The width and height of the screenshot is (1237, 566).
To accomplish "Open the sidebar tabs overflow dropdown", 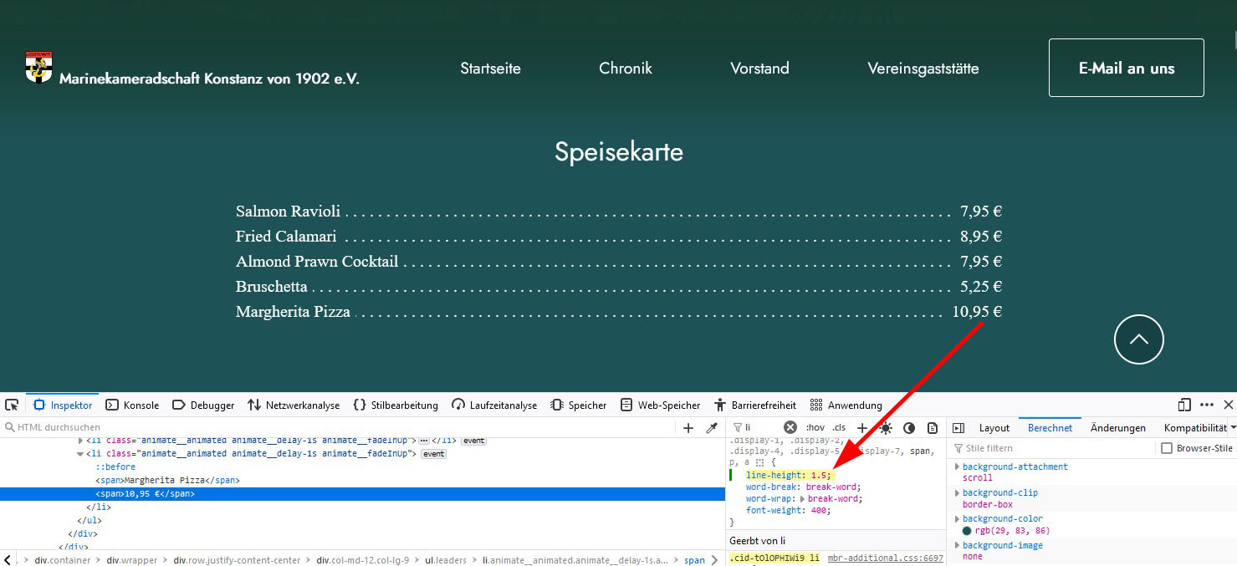I will (x=1233, y=428).
